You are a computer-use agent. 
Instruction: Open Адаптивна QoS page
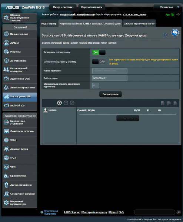pos(20,79)
